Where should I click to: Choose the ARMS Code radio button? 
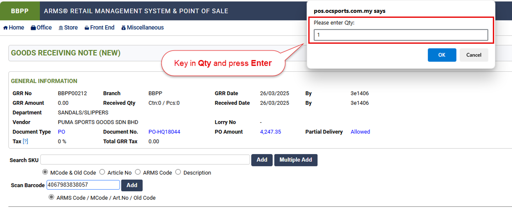(138, 172)
